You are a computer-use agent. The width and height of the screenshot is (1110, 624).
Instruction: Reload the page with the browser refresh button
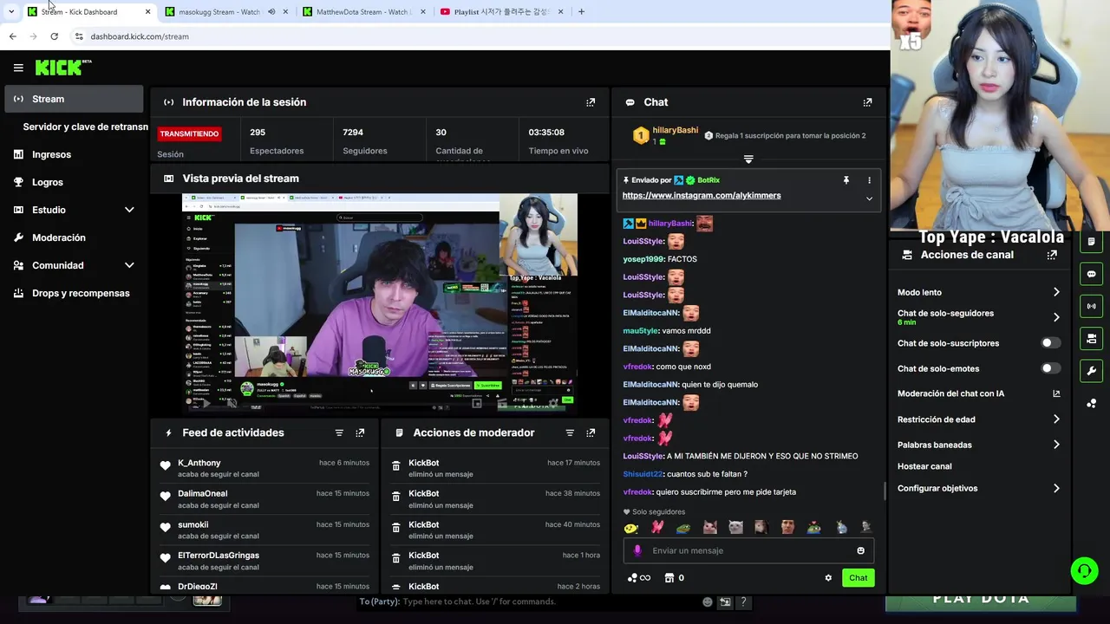(54, 36)
